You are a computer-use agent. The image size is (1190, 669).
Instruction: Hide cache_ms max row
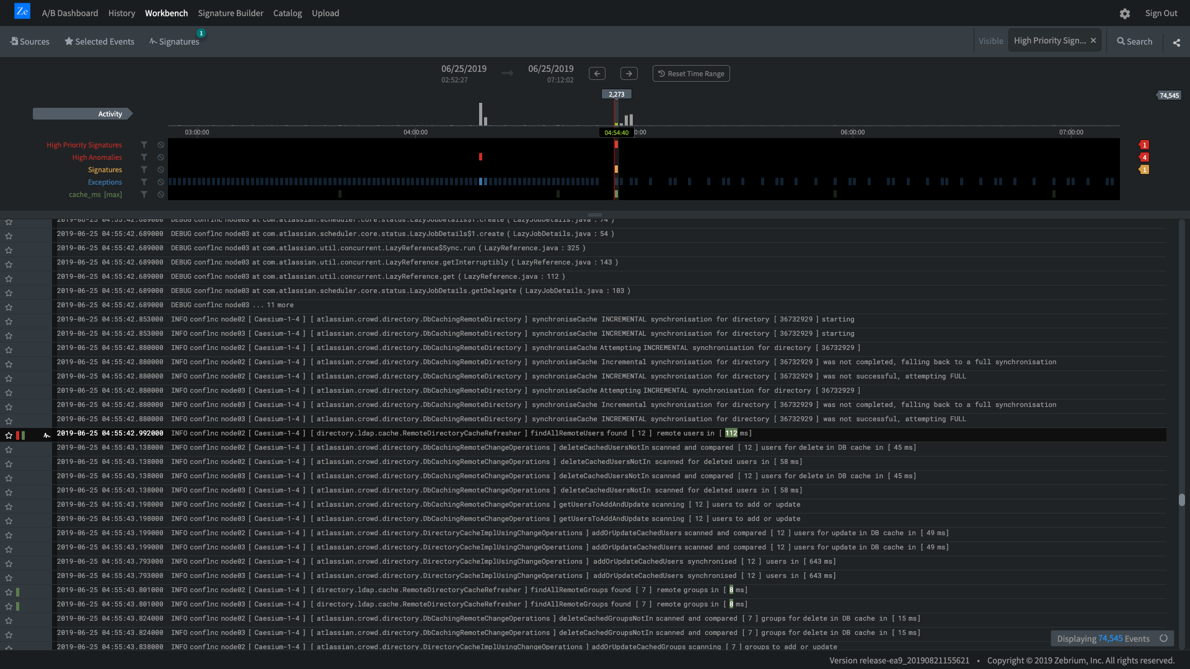pos(161,195)
